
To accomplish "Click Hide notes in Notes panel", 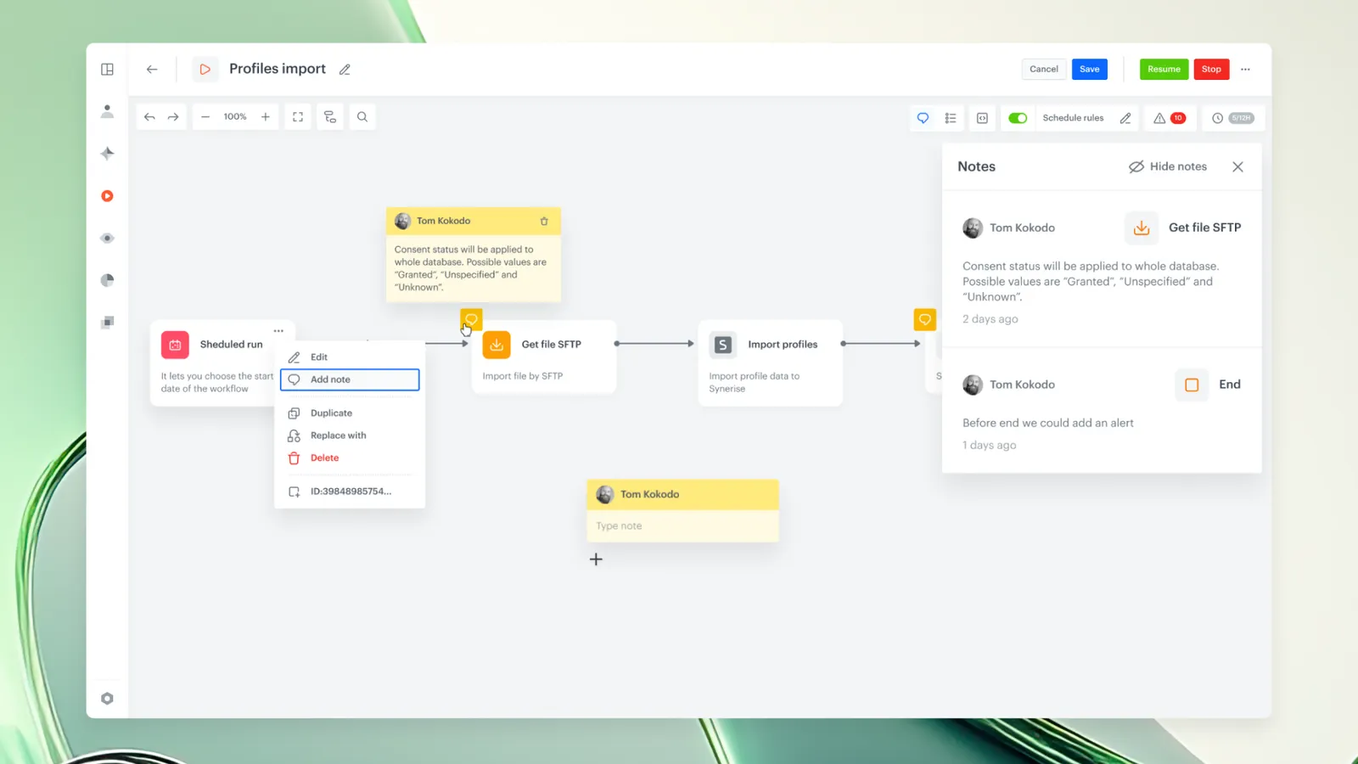I will pos(1168,166).
